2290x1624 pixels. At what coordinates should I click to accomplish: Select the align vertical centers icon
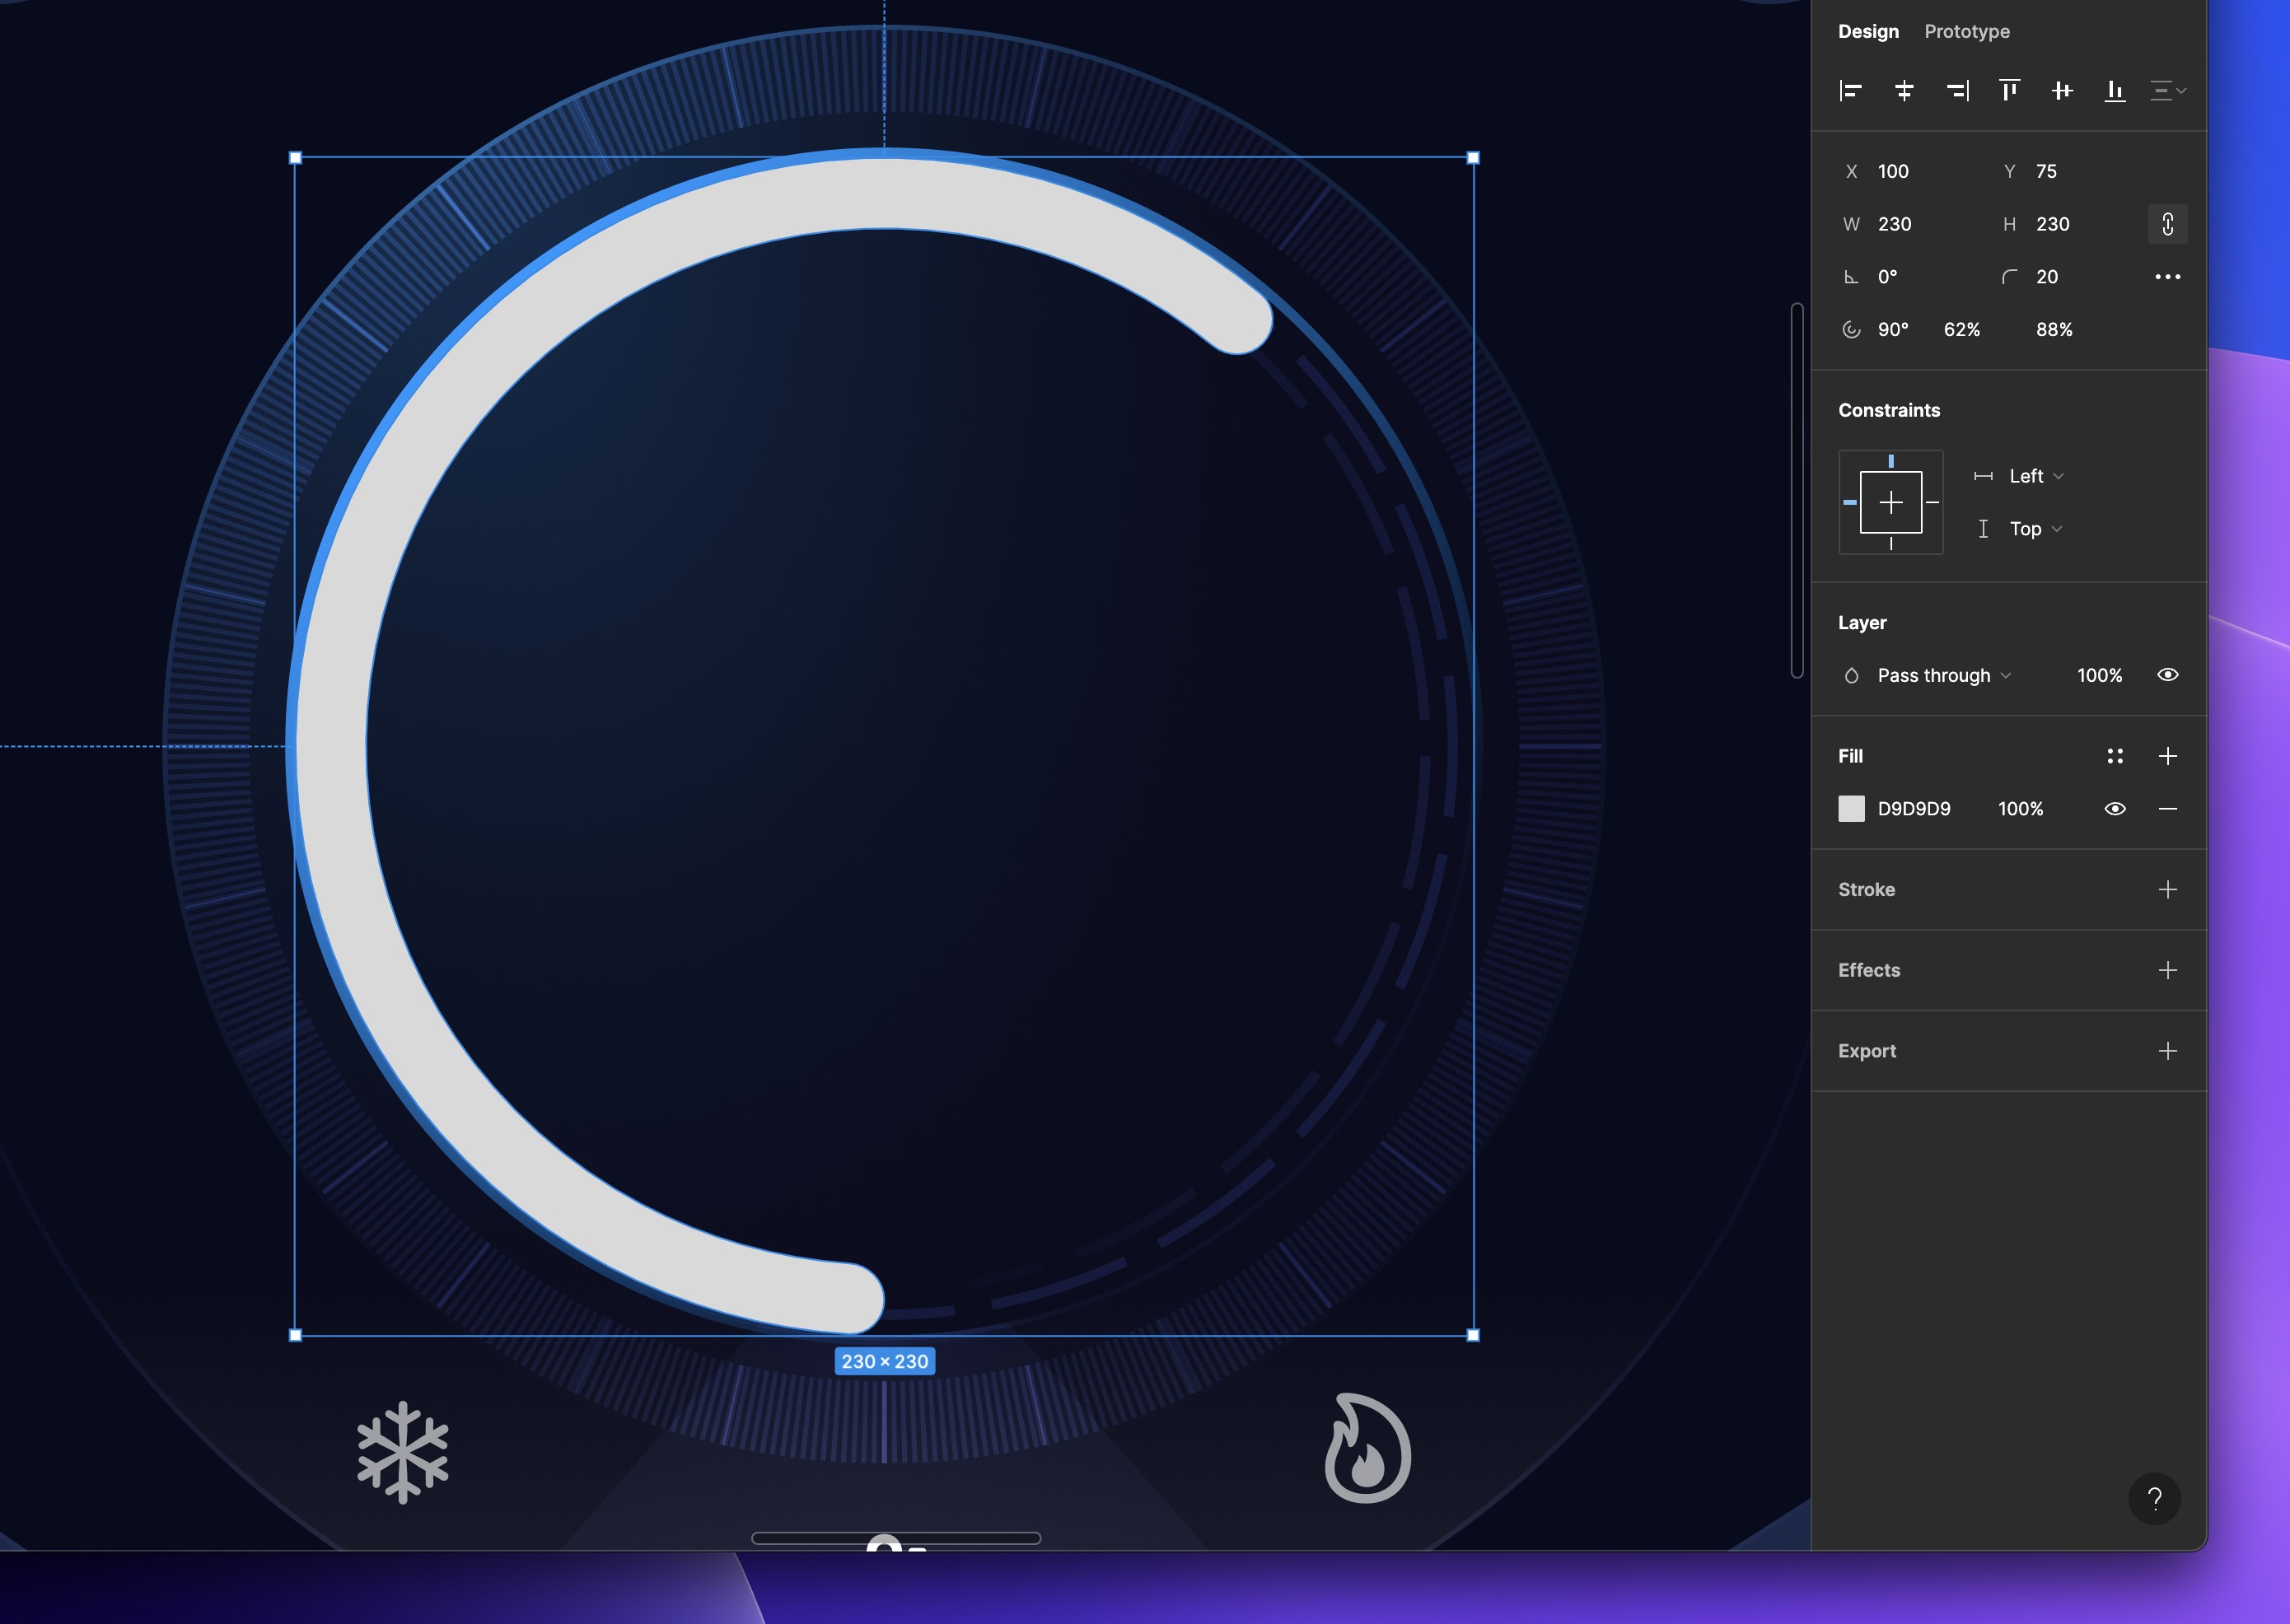coord(2063,91)
